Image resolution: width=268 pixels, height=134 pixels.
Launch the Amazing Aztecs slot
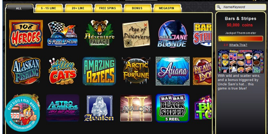99,71
